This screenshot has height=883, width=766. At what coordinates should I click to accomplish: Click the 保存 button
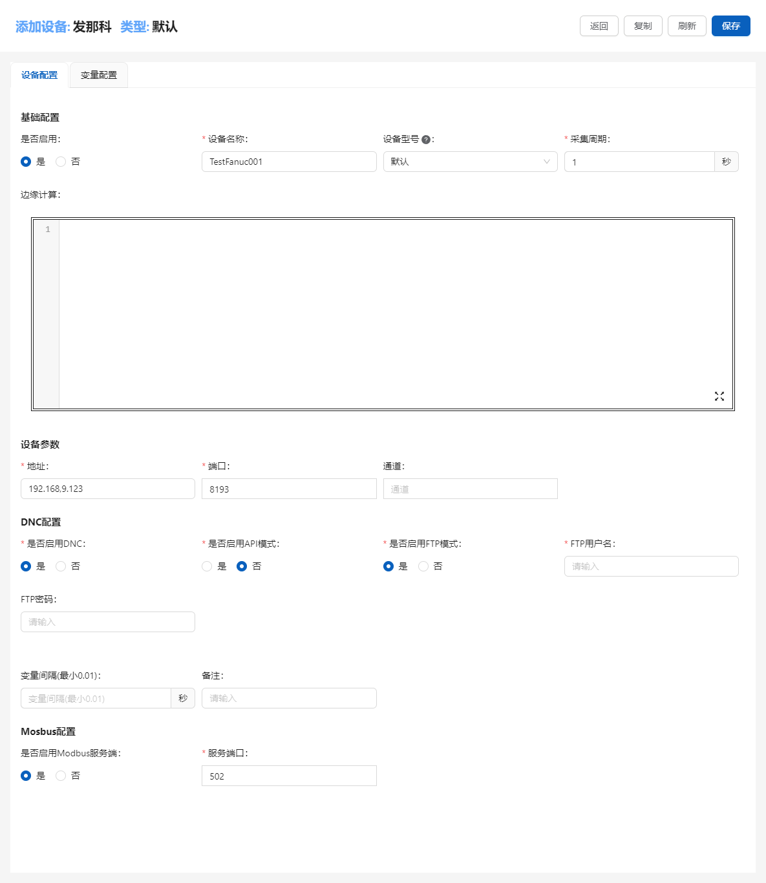click(730, 26)
